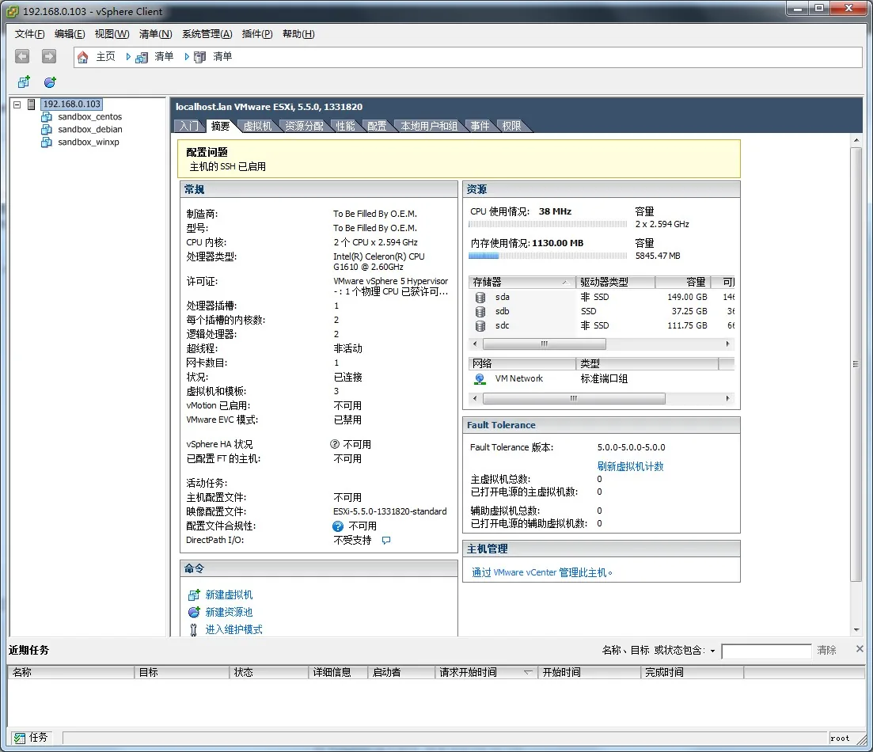Click the sdc datastore icon
The height and width of the screenshot is (752, 873).
[x=480, y=326]
